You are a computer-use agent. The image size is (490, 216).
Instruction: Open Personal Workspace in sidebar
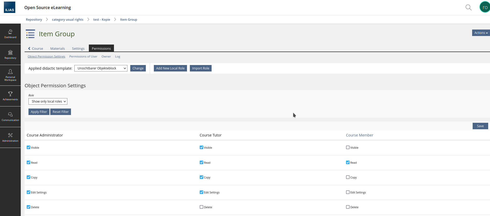pos(10,75)
